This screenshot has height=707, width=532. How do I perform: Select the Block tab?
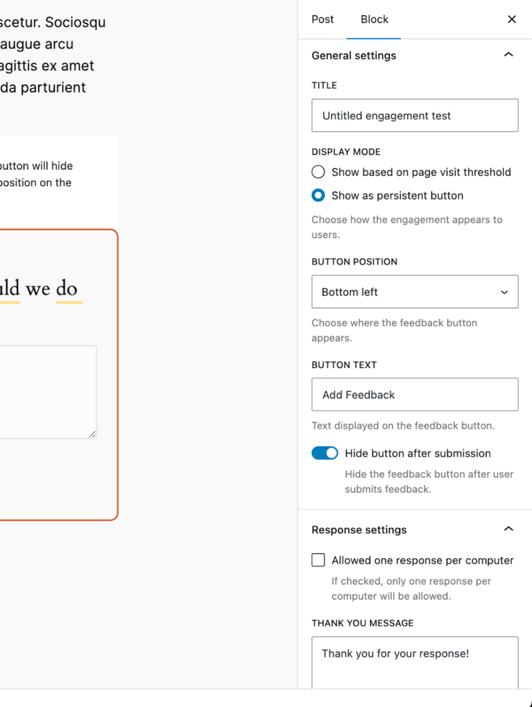coord(375,19)
